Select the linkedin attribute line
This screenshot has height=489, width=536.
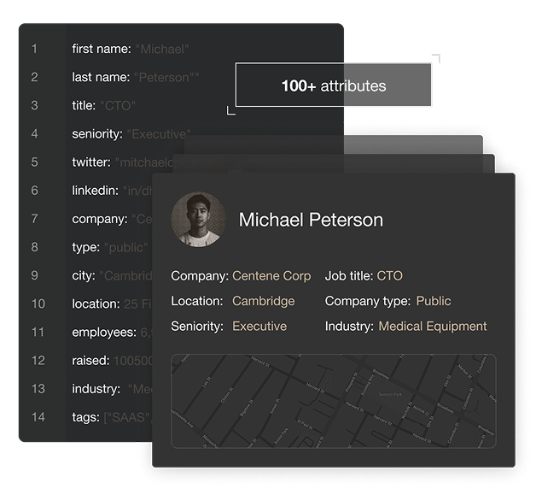point(111,190)
